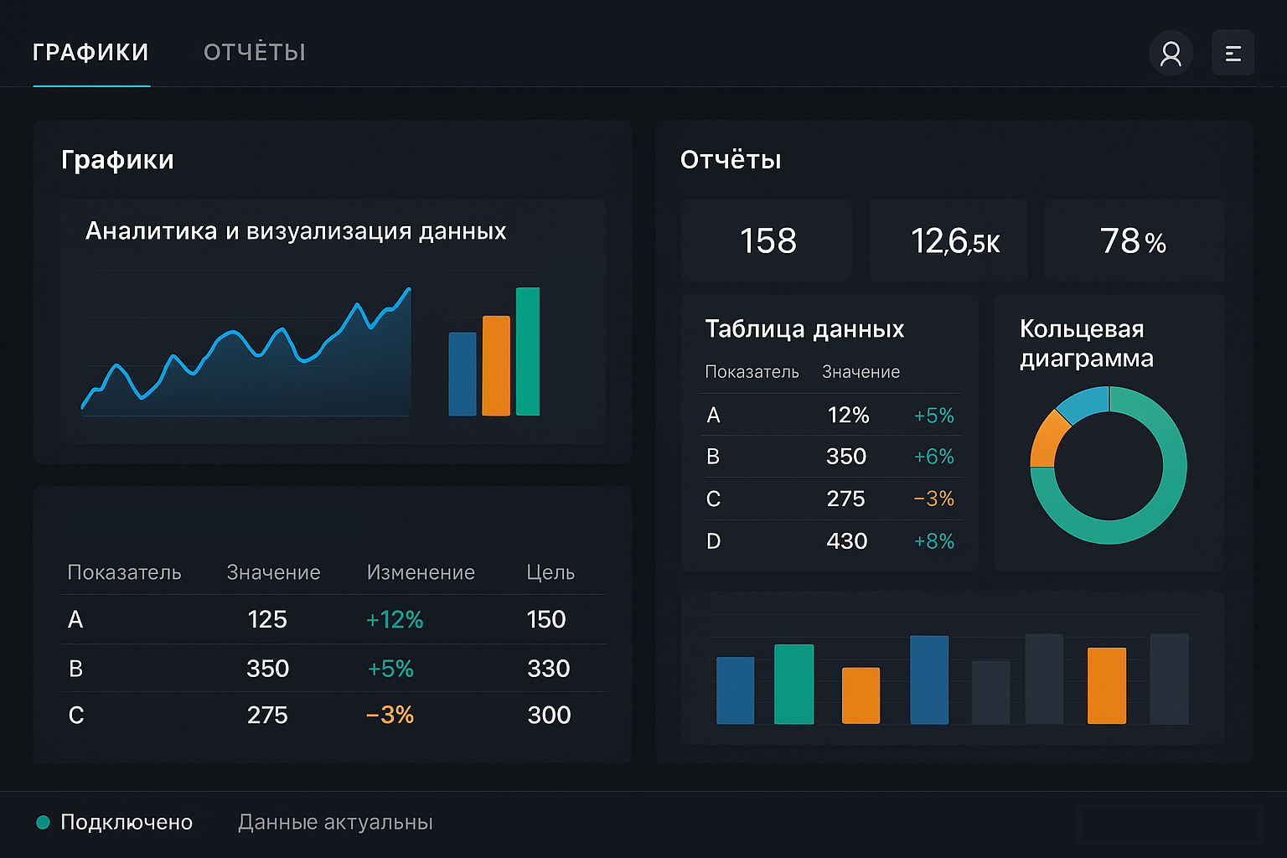Click the "12%" value in Таблица данных
This screenshot has height=858, width=1287.
(x=848, y=415)
